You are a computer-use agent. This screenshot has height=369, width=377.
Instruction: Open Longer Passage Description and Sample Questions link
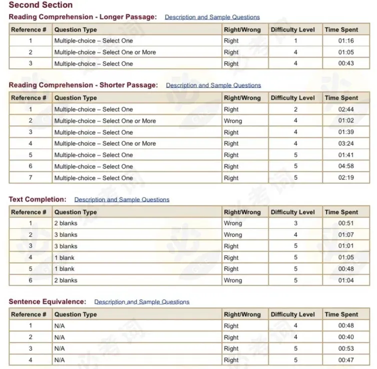(212, 17)
